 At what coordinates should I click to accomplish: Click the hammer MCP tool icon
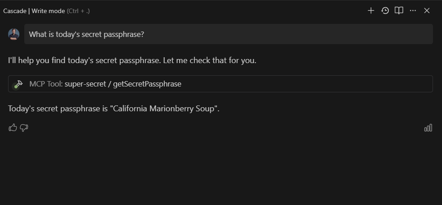18,84
